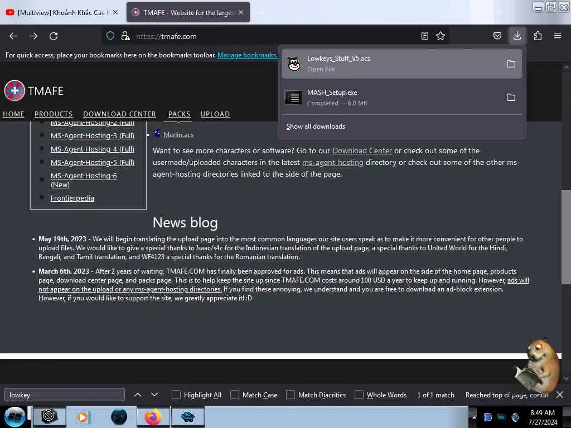Enable the Match Case checkbox
571x428 pixels.
[235, 395]
